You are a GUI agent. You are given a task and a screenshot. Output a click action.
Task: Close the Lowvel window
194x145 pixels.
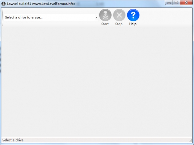(x=186, y=3)
